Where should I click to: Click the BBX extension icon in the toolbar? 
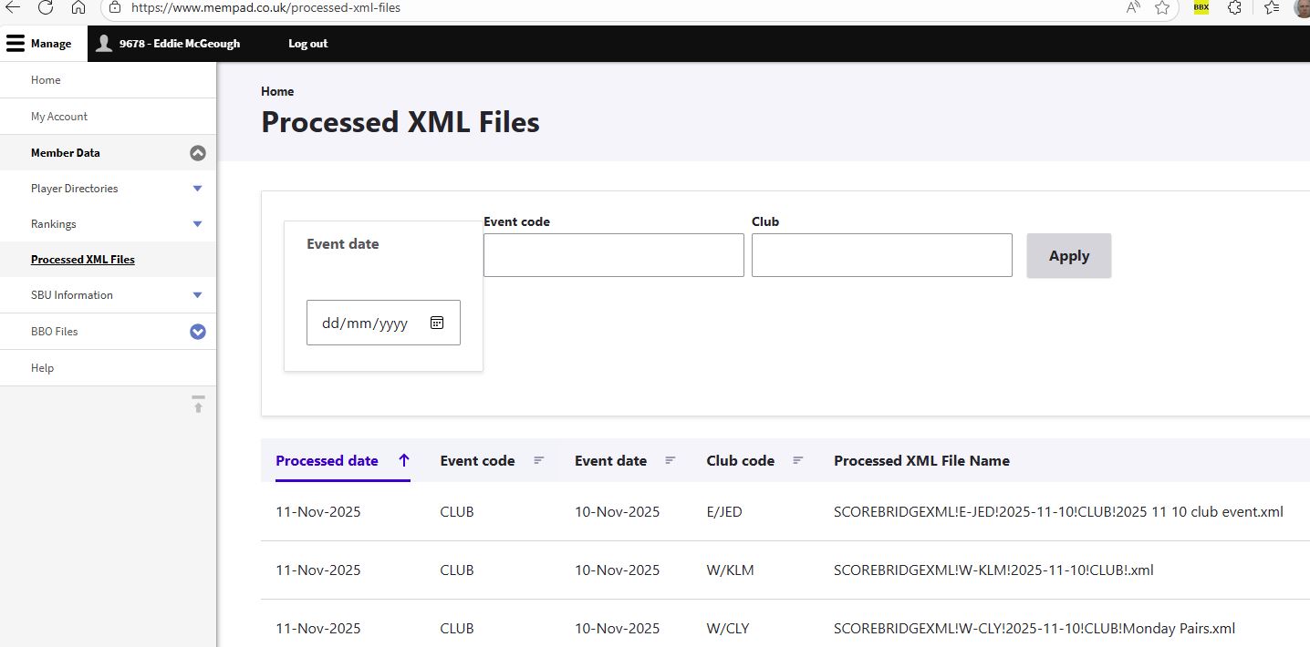(x=1200, y=9)
